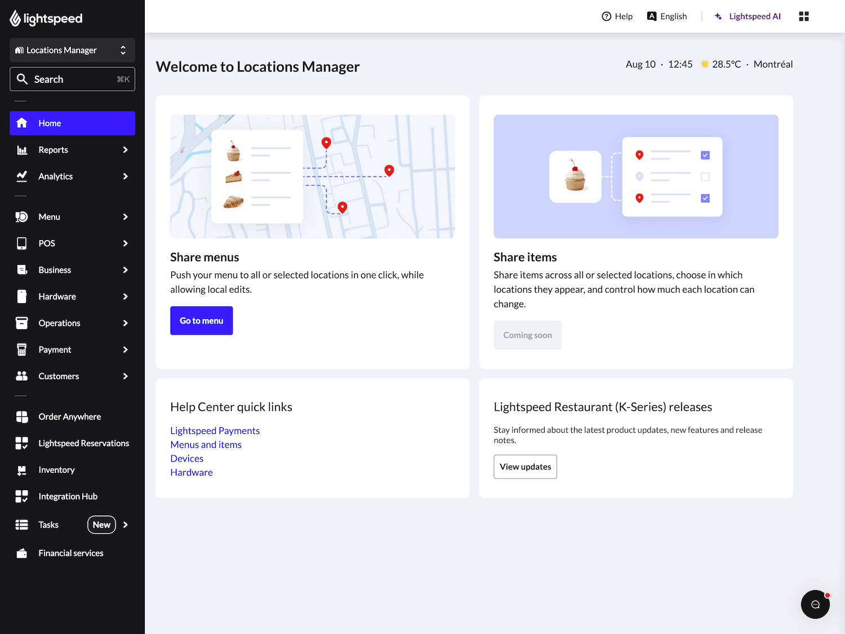
Task: Go to Inventory in sidebar
Action: [72, 470]
